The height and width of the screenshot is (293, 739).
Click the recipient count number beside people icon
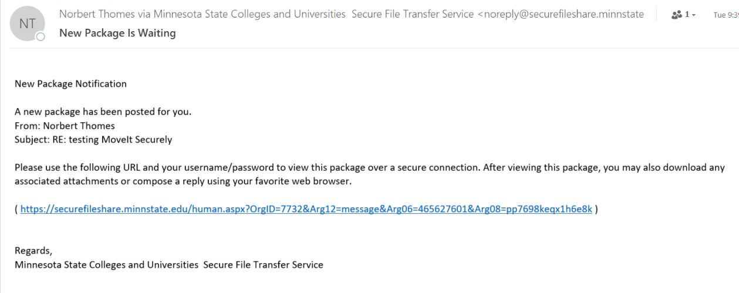pyautogui.click(x=687, y=15)
